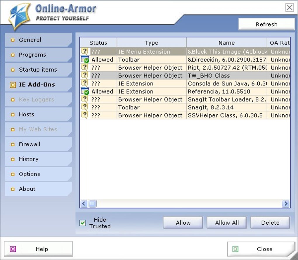Sort the list by Name column header
Image resolution: width=298 pixels, height=260 pixels.
point(226,43)
